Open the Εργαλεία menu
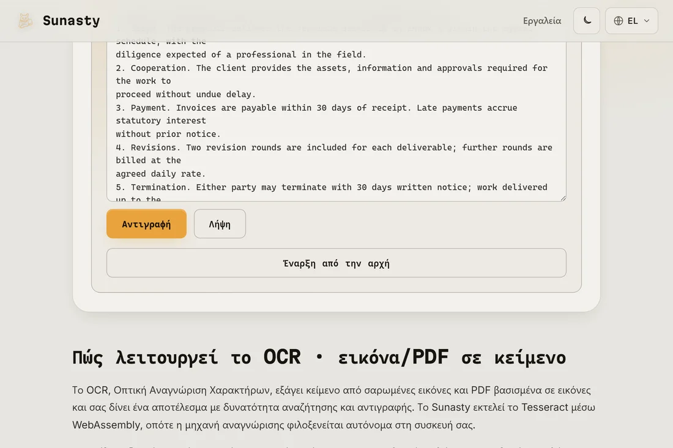Viewport: 673px width, 448px height. [x=541, y=21]
